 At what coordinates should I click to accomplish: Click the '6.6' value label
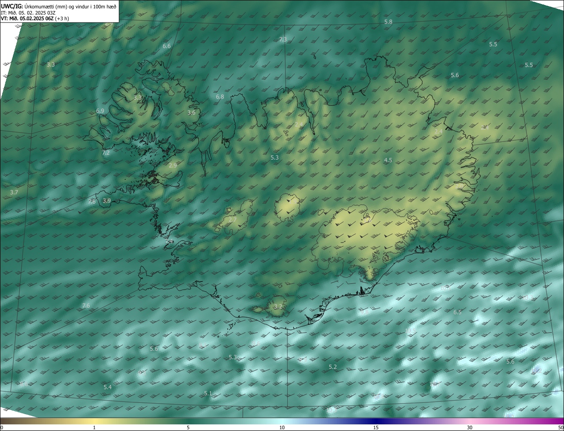(167, 46)
